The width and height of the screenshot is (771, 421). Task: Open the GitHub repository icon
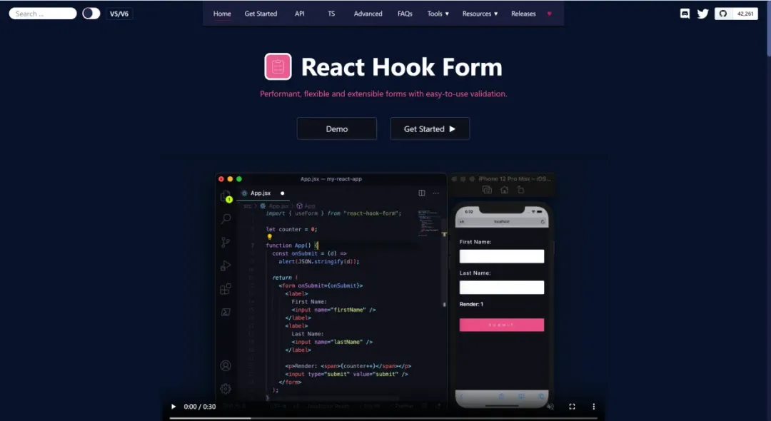(722, 14)
